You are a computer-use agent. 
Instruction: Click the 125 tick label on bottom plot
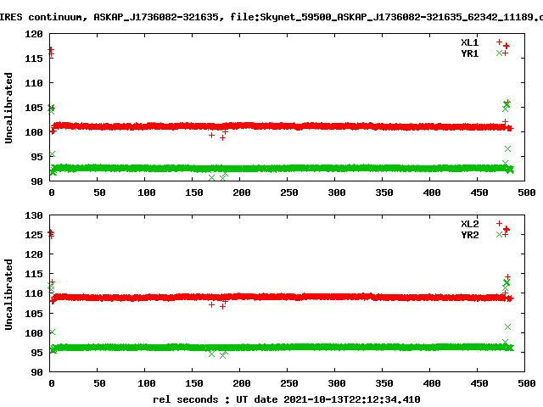pyautogui.click(x=34, y=235)
